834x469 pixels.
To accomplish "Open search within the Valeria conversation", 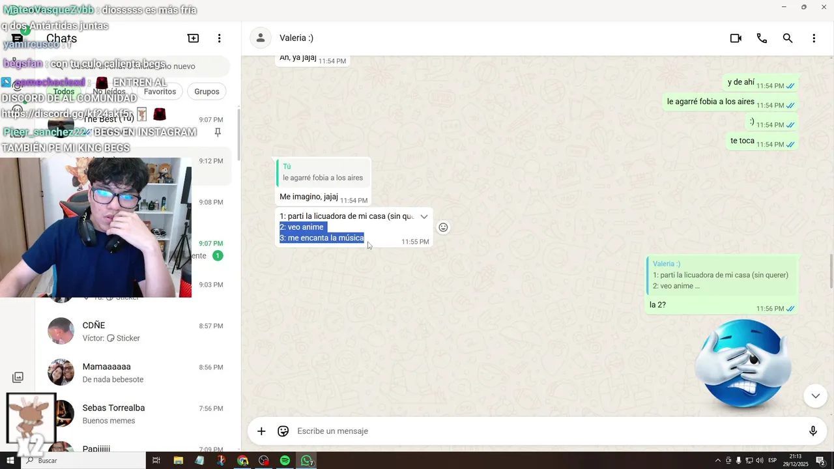I will pyautogui.click(x=788, y=38).
